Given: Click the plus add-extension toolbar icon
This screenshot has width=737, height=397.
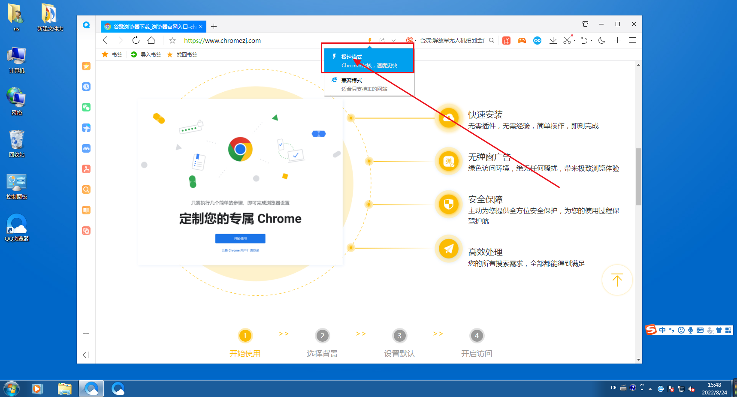Looking at the screenshot, I should point(617,40).
